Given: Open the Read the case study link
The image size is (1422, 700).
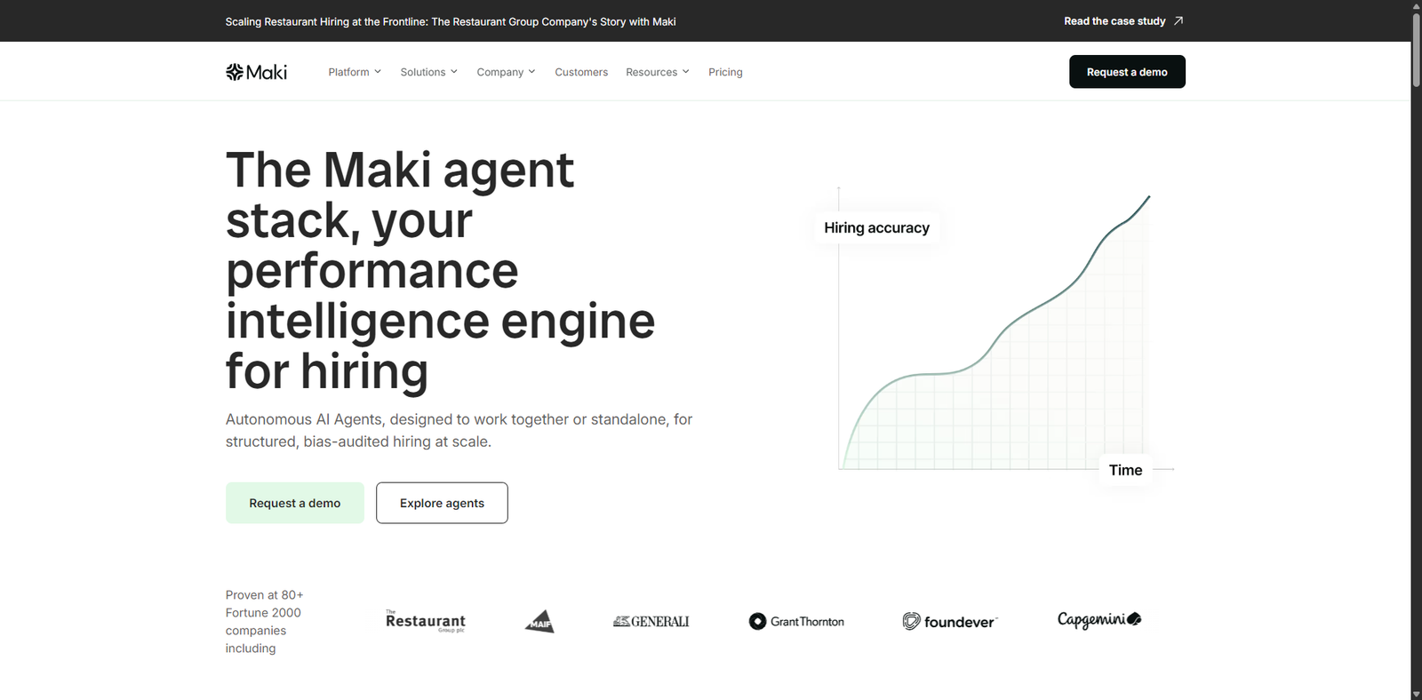Looking at the screenshot, I should [x=1114, y=21].
